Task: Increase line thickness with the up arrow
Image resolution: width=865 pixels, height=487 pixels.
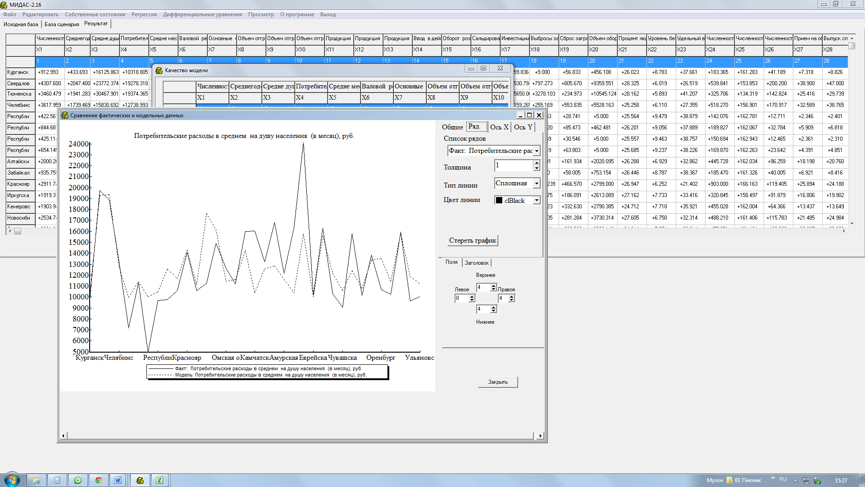Action: 536,163
